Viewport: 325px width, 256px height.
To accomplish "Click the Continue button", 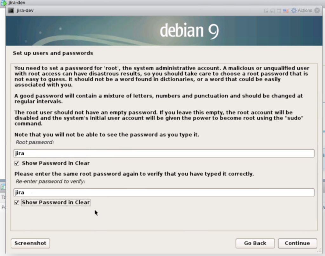I will [297, 243].
